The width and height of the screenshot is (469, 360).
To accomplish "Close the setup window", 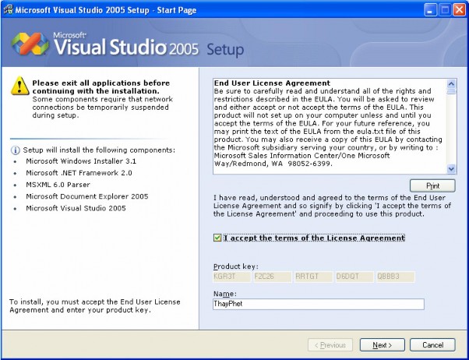I will coord(459,10).
